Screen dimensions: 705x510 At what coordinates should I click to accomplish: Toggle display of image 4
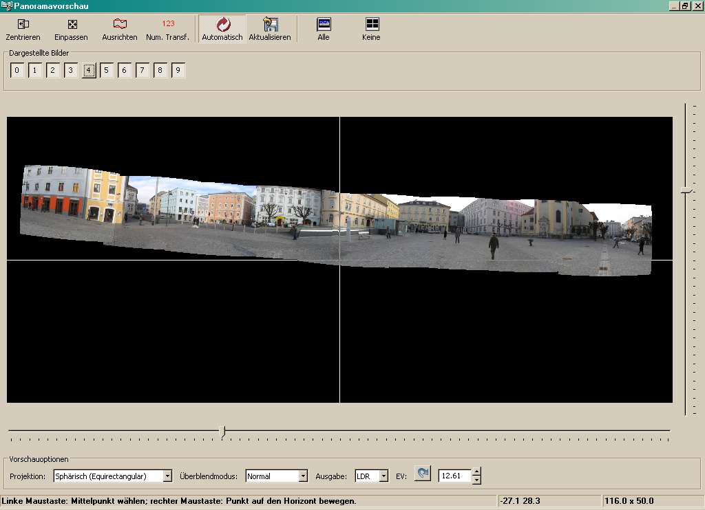tap(89, 70)
